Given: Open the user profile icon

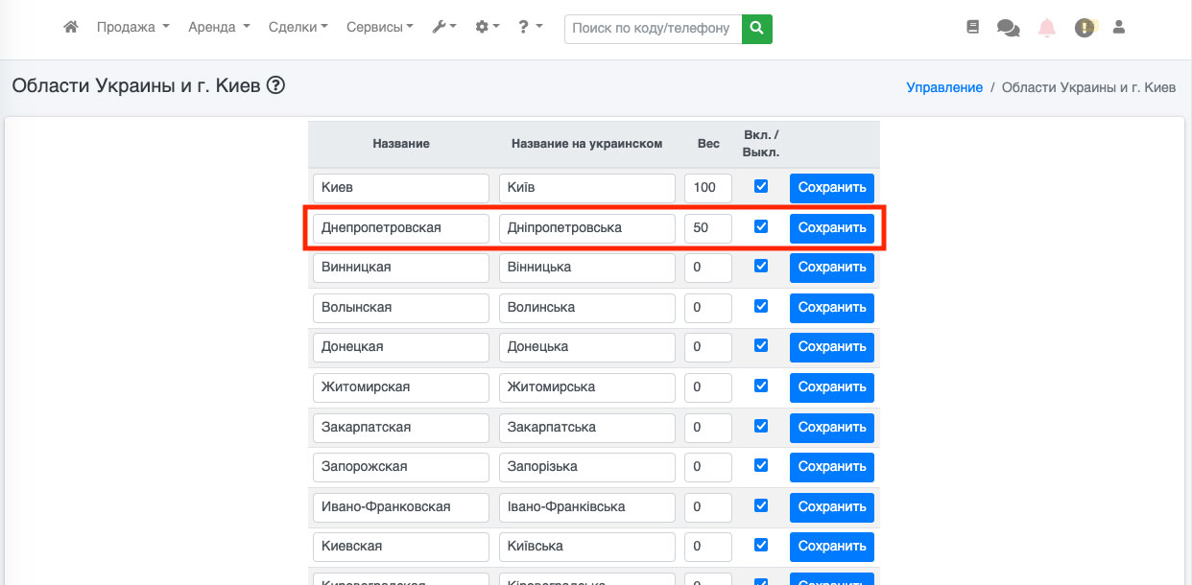Looking at the screenshot, I should (1118, 28).
